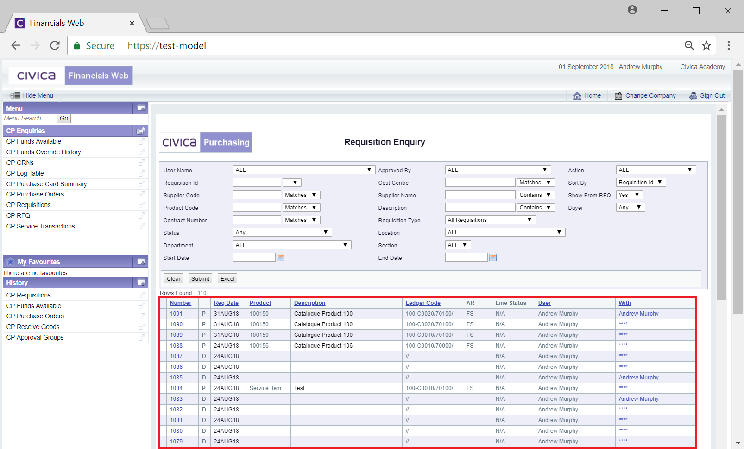
Task: Open the Show From RFQ dropdown
Action: tap(630, 195)
